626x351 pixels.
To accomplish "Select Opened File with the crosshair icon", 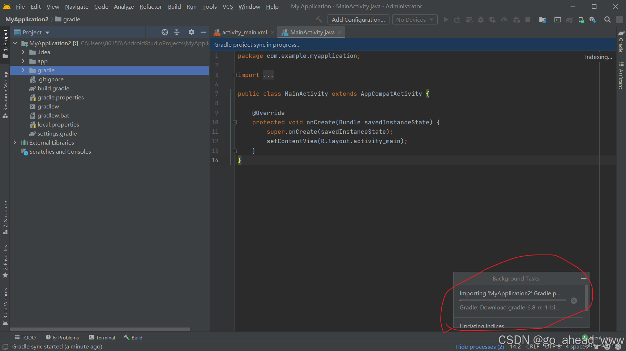I will (x=164, y=32).
